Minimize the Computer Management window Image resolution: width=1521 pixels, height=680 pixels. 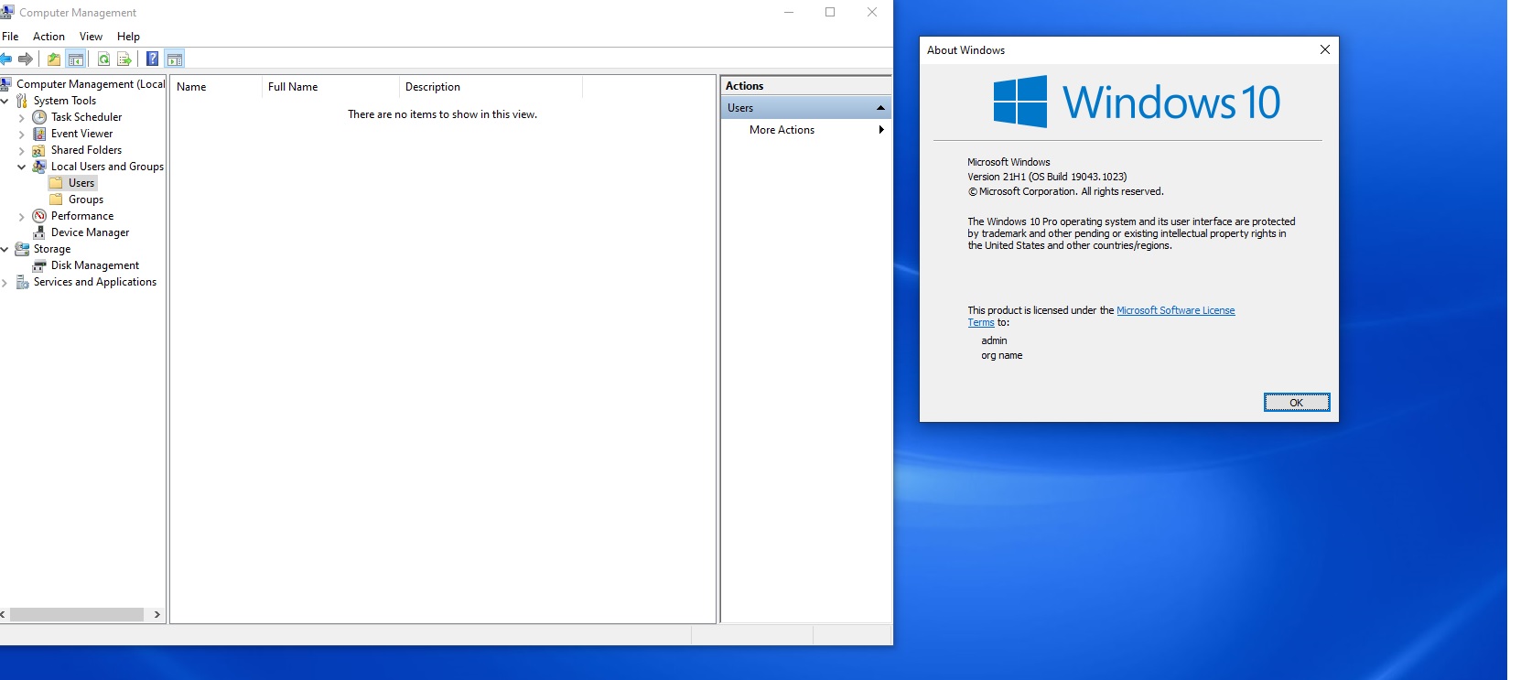[x=788, y=12]
